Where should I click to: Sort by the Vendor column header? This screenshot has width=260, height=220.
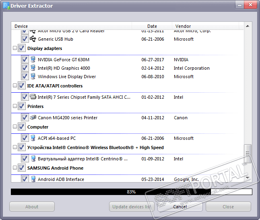(205, 26)
